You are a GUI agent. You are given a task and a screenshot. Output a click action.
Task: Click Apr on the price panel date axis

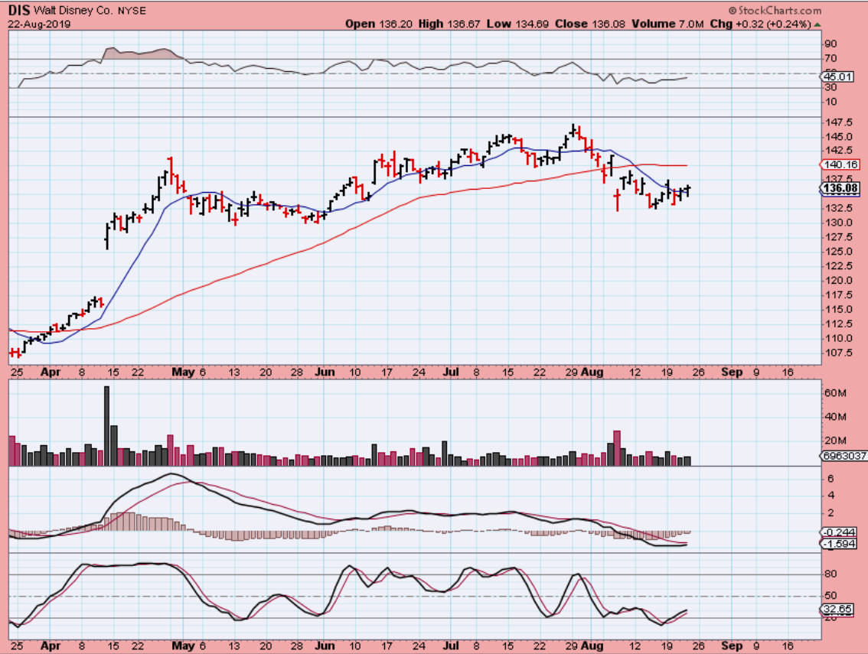(x=51, y=372)
